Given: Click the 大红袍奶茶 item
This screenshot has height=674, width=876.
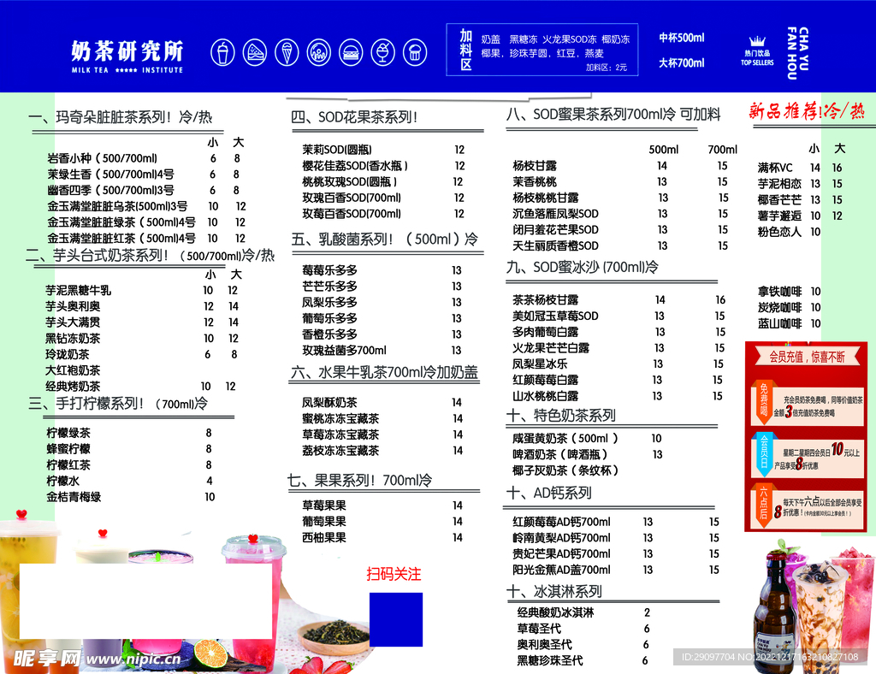Looking at the screenshot, I should tap(73, 370).
